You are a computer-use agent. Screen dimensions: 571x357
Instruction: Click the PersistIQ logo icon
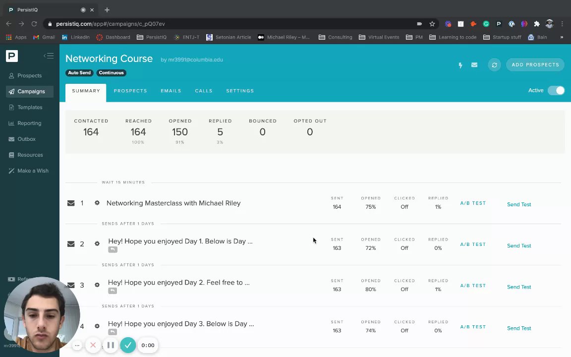click(x=12, y=56)
